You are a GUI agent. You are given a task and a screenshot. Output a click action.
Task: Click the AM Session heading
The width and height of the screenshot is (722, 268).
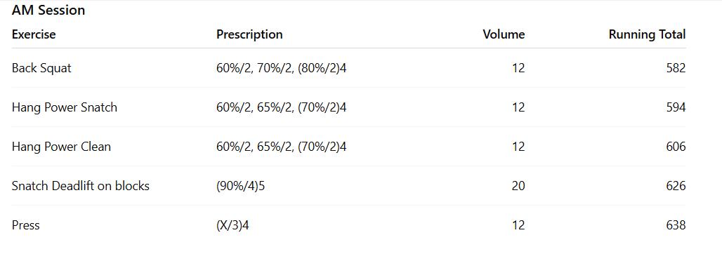pyautogui.click(x=48, y=10)
